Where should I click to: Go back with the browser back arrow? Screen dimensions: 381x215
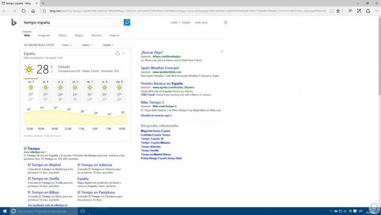5,11
